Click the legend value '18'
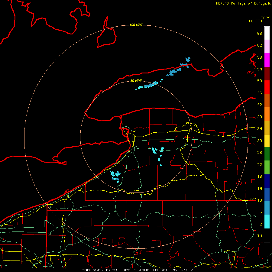The image size is (272, 272). coord(260,176)
